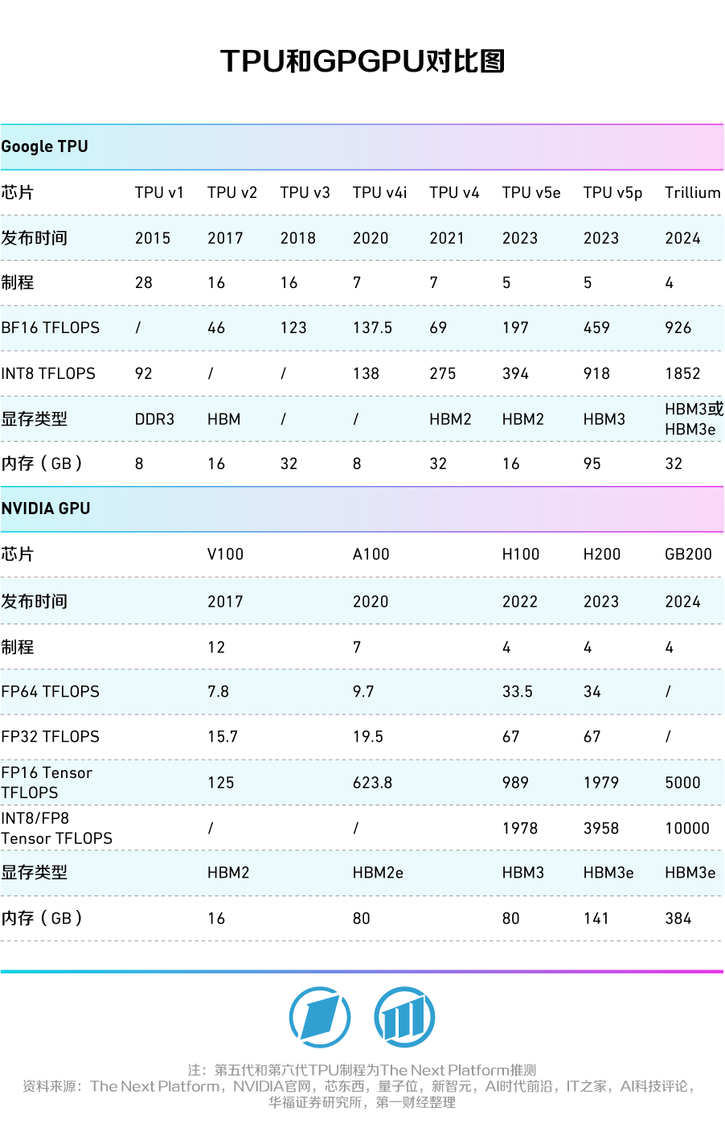This screenshot has width=725, height=1124.
Task: Click the INT8 value '92' for TPU v1
Action: (144, 373)
